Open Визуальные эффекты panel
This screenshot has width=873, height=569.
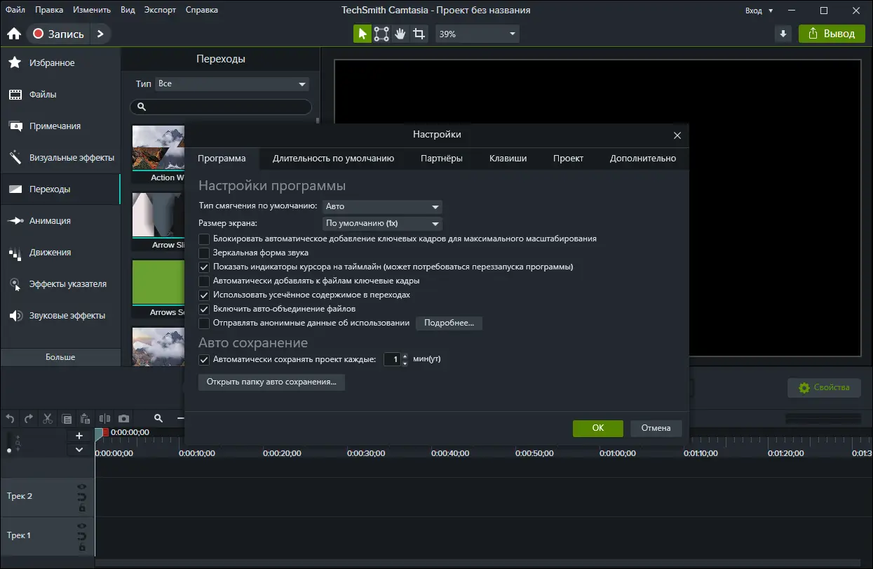tap(60, 158)
